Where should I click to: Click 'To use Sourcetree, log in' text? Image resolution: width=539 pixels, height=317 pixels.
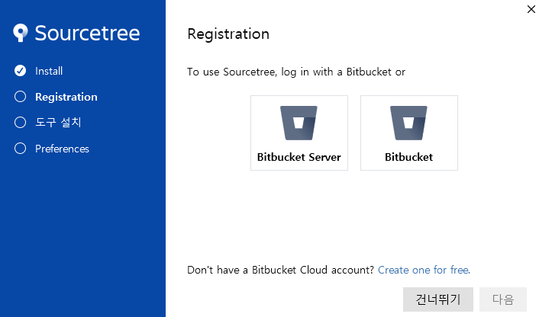coord(296,72)
